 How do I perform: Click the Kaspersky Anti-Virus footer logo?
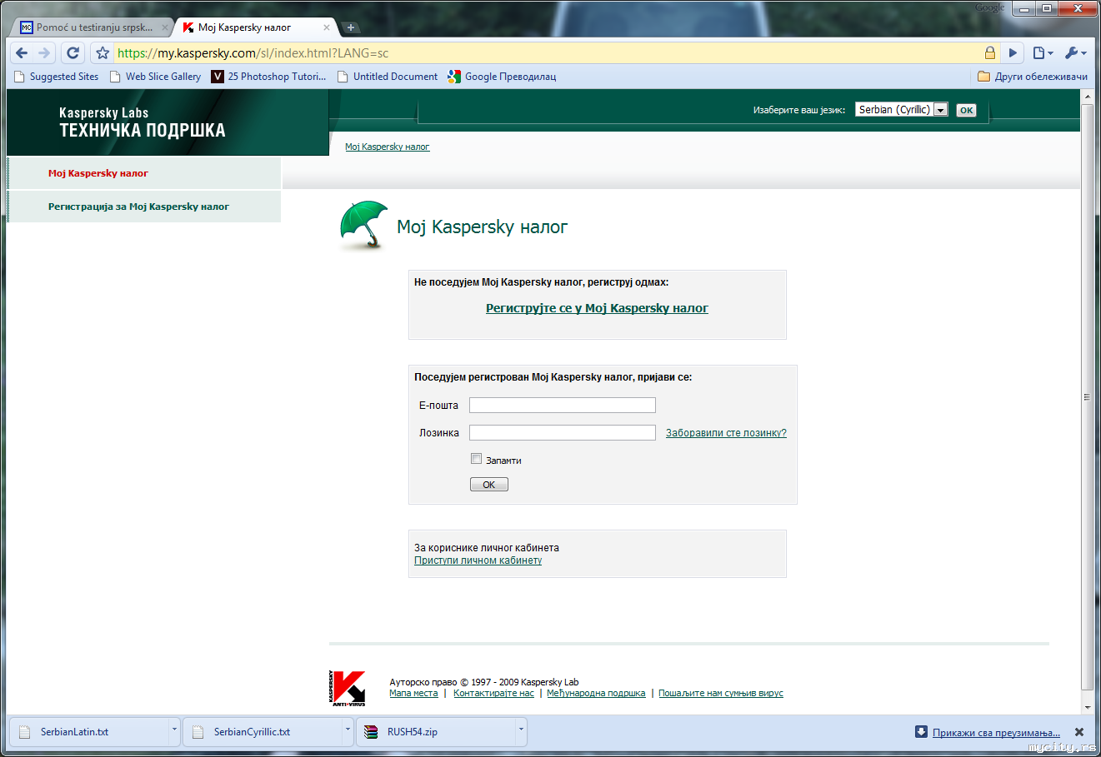tap(348, 689)
